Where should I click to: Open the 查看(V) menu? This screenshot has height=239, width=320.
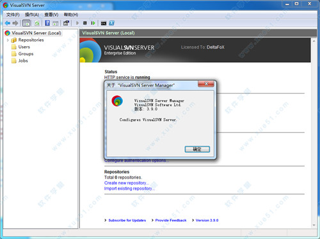pos(51,15)
